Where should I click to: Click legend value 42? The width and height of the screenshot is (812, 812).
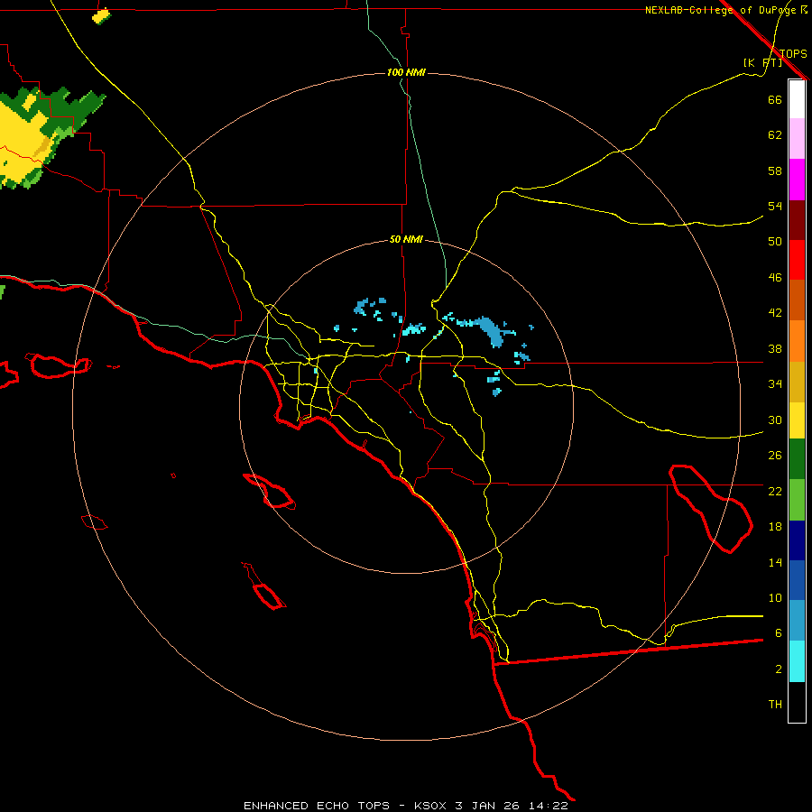(775, 313)
